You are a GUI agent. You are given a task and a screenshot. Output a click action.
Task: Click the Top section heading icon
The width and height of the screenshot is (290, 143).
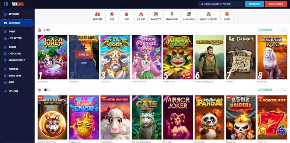[x=39, y=30]
